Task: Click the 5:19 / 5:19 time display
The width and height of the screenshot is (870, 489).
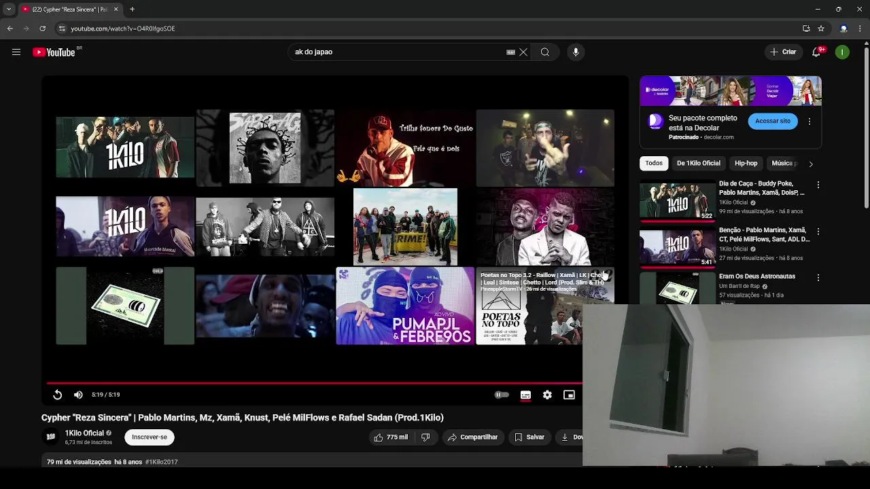Action: click(106, 395)
